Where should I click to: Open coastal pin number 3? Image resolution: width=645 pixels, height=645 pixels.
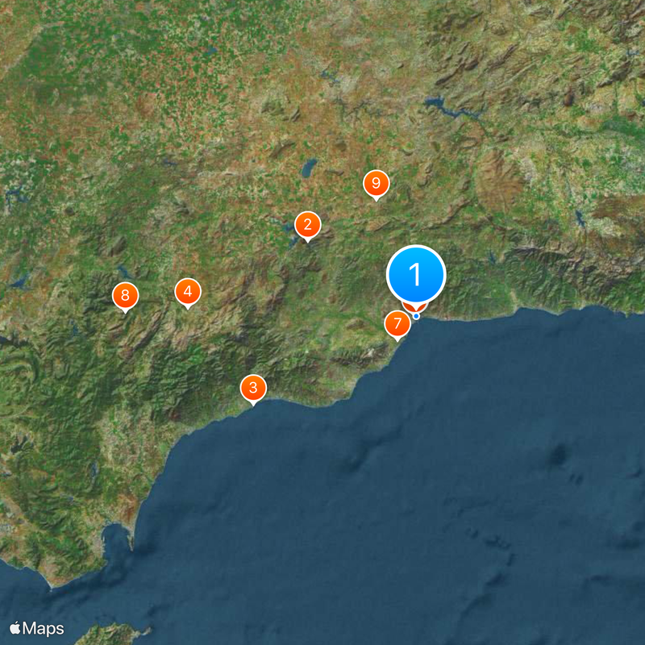(253, 389)
